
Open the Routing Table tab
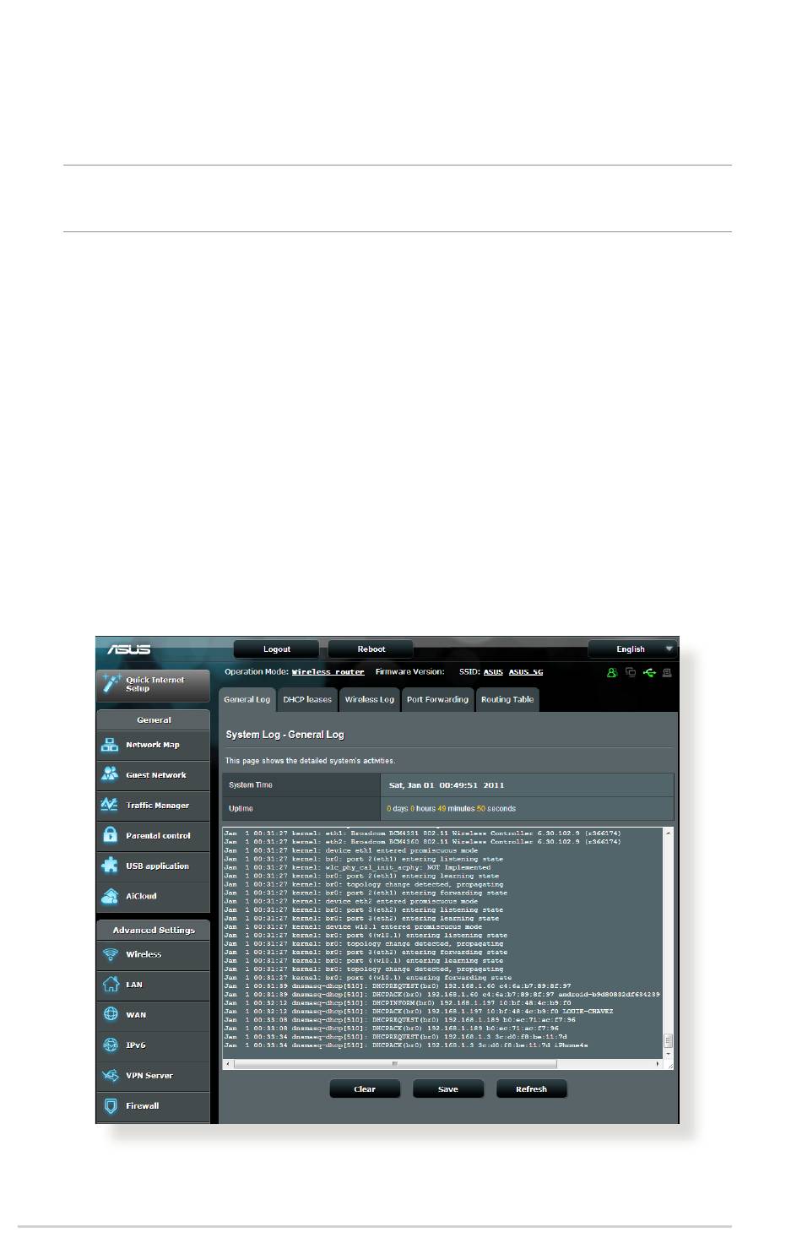tap(507, 700)
